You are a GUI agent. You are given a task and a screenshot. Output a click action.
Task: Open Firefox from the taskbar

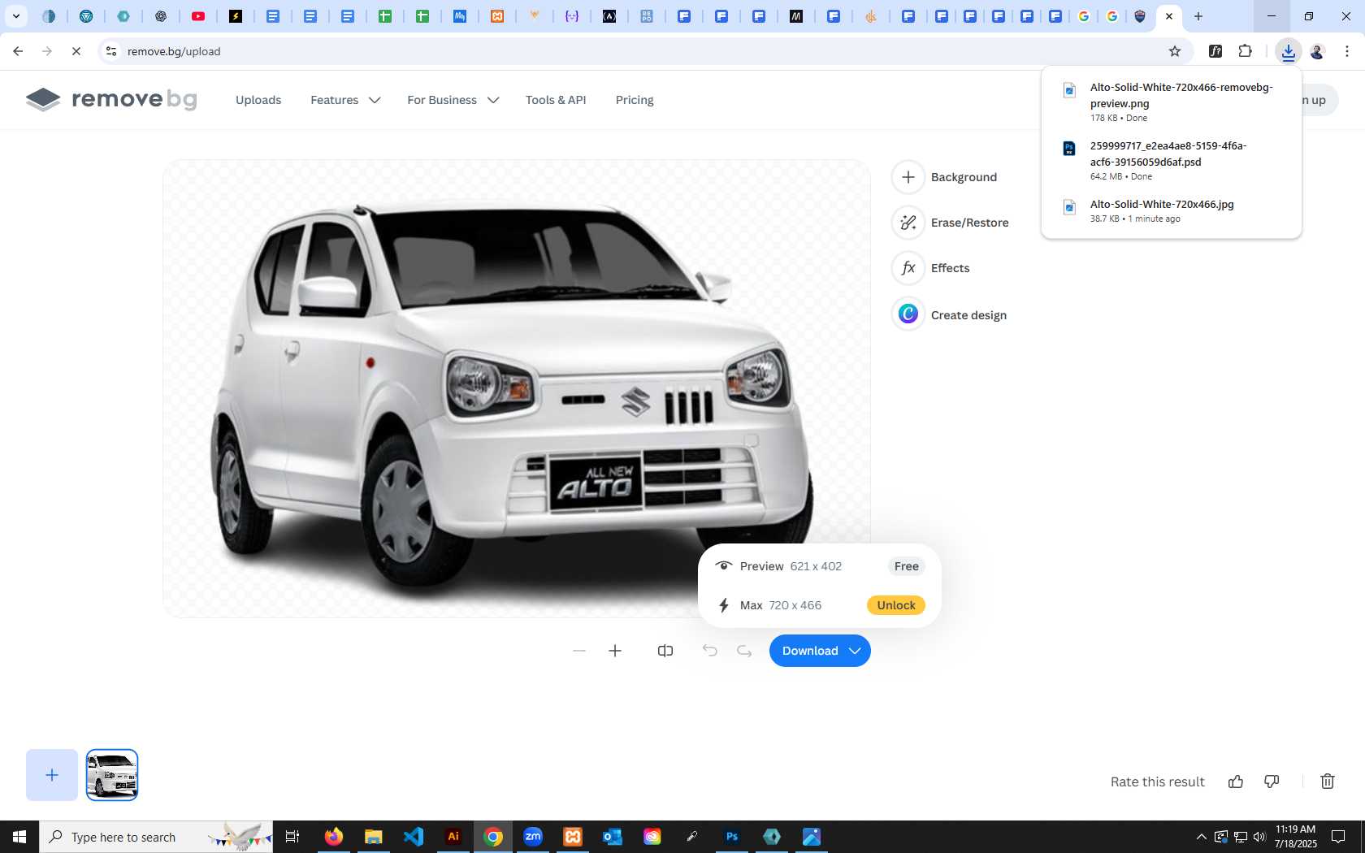click(334, 837)
